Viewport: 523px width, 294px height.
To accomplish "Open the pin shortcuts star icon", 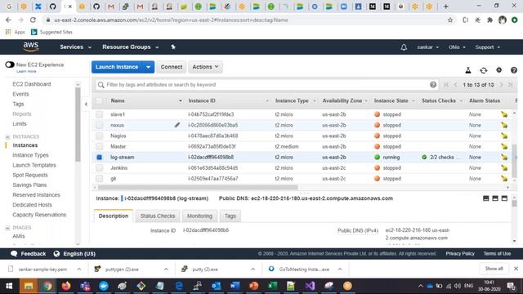I will tap(173, 47).
